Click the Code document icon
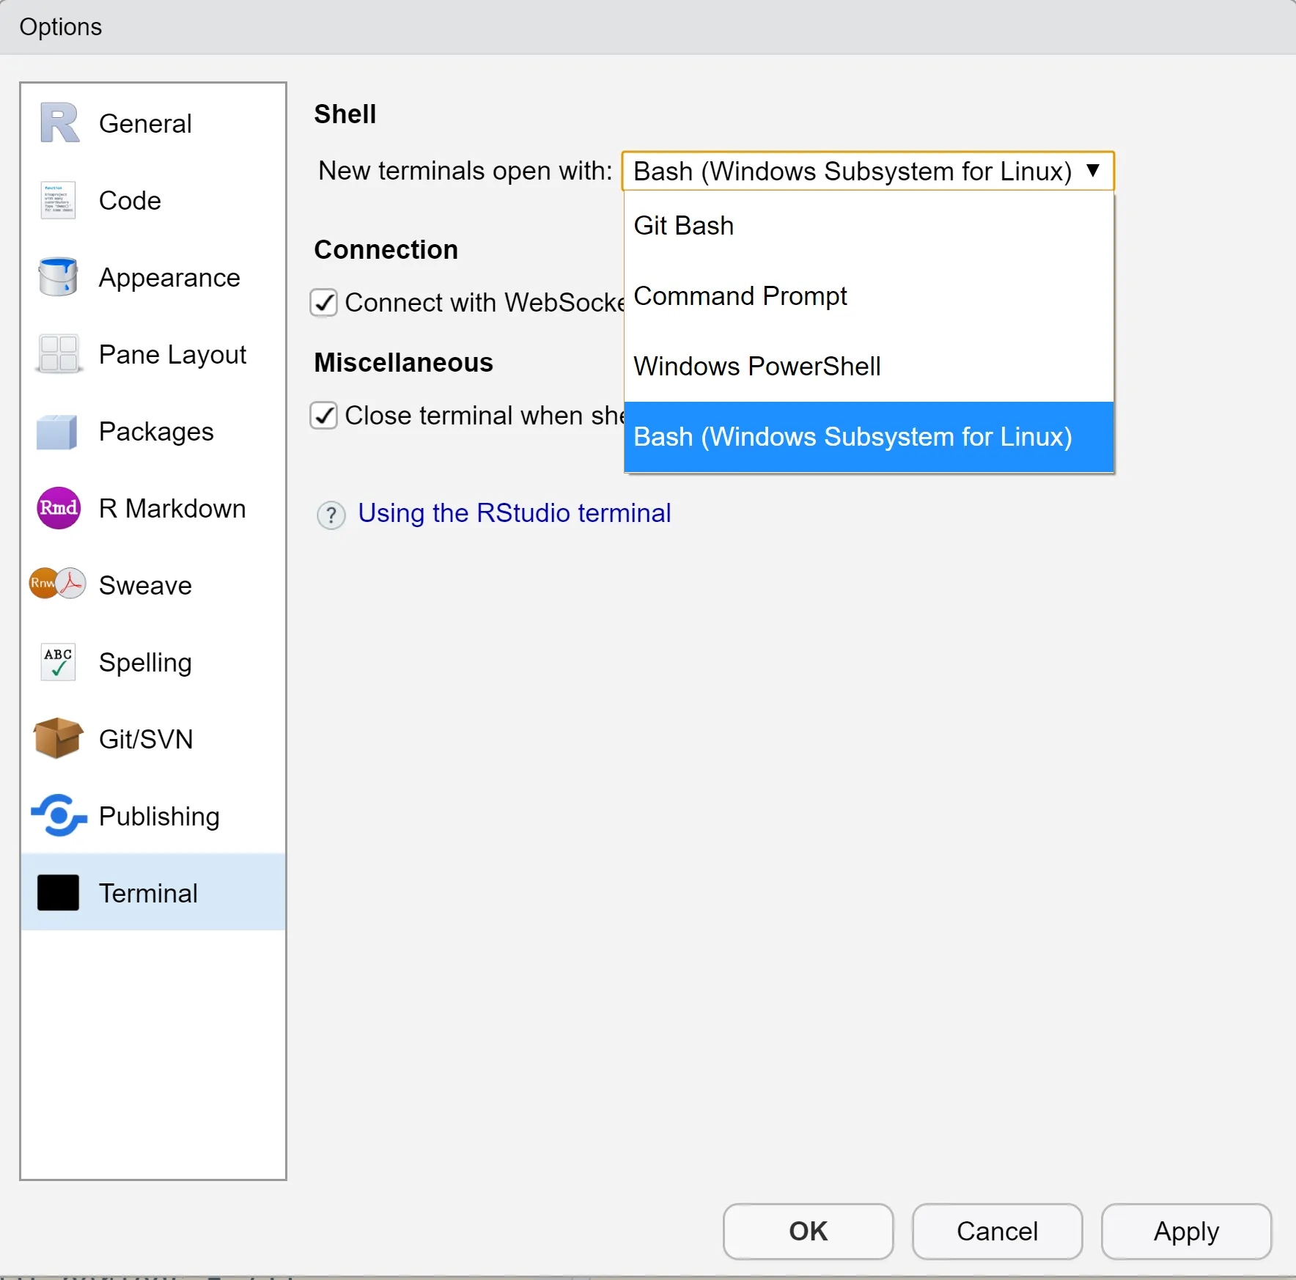Viewport: 1296px width, 1280px height. 58,200
